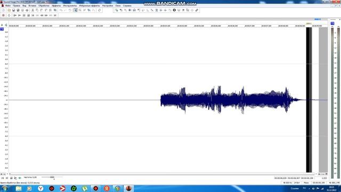Click Stop in the transport toolbar
The width and height of the screenshot is (341, 192).
click(28, 15)
